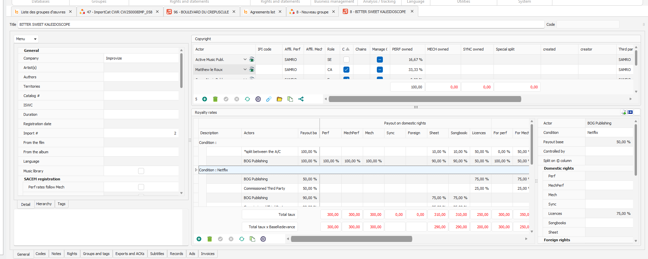Open the Menu dropdown
The width and height of the screenshot is (648, 259).
coord(26,39)
